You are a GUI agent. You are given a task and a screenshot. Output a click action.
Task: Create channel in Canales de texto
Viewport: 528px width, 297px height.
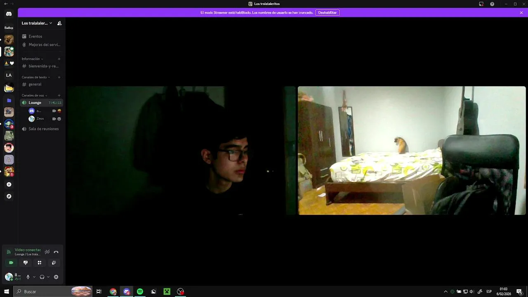coord(59,77)
